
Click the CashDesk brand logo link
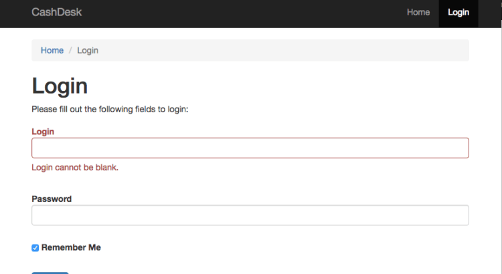tap(56, 12)
